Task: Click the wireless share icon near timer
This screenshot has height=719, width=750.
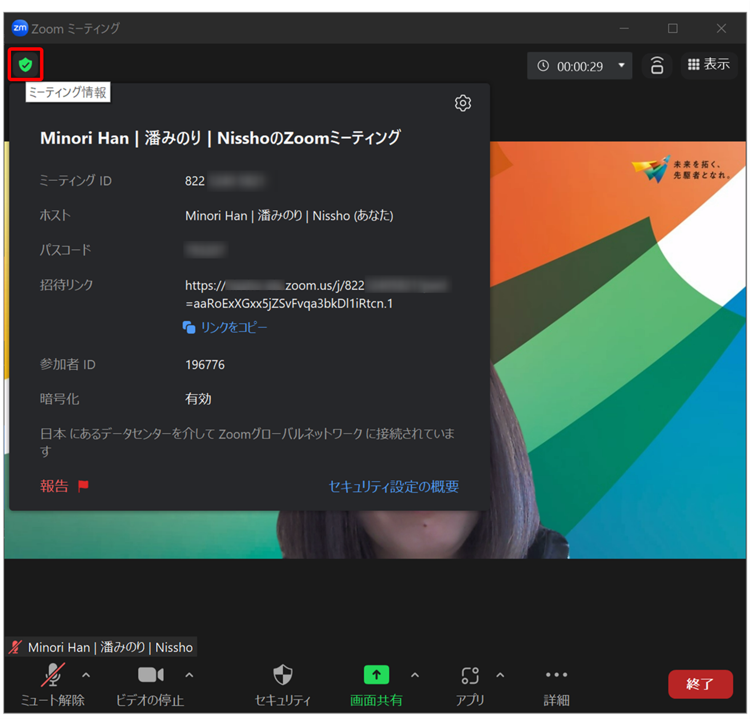Action: tap(657, 65)
